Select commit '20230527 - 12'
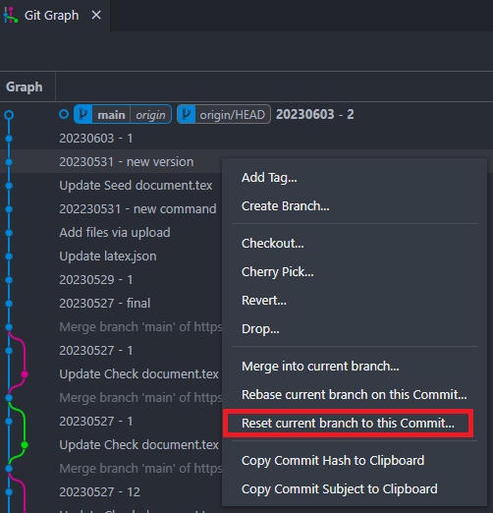 99,492
